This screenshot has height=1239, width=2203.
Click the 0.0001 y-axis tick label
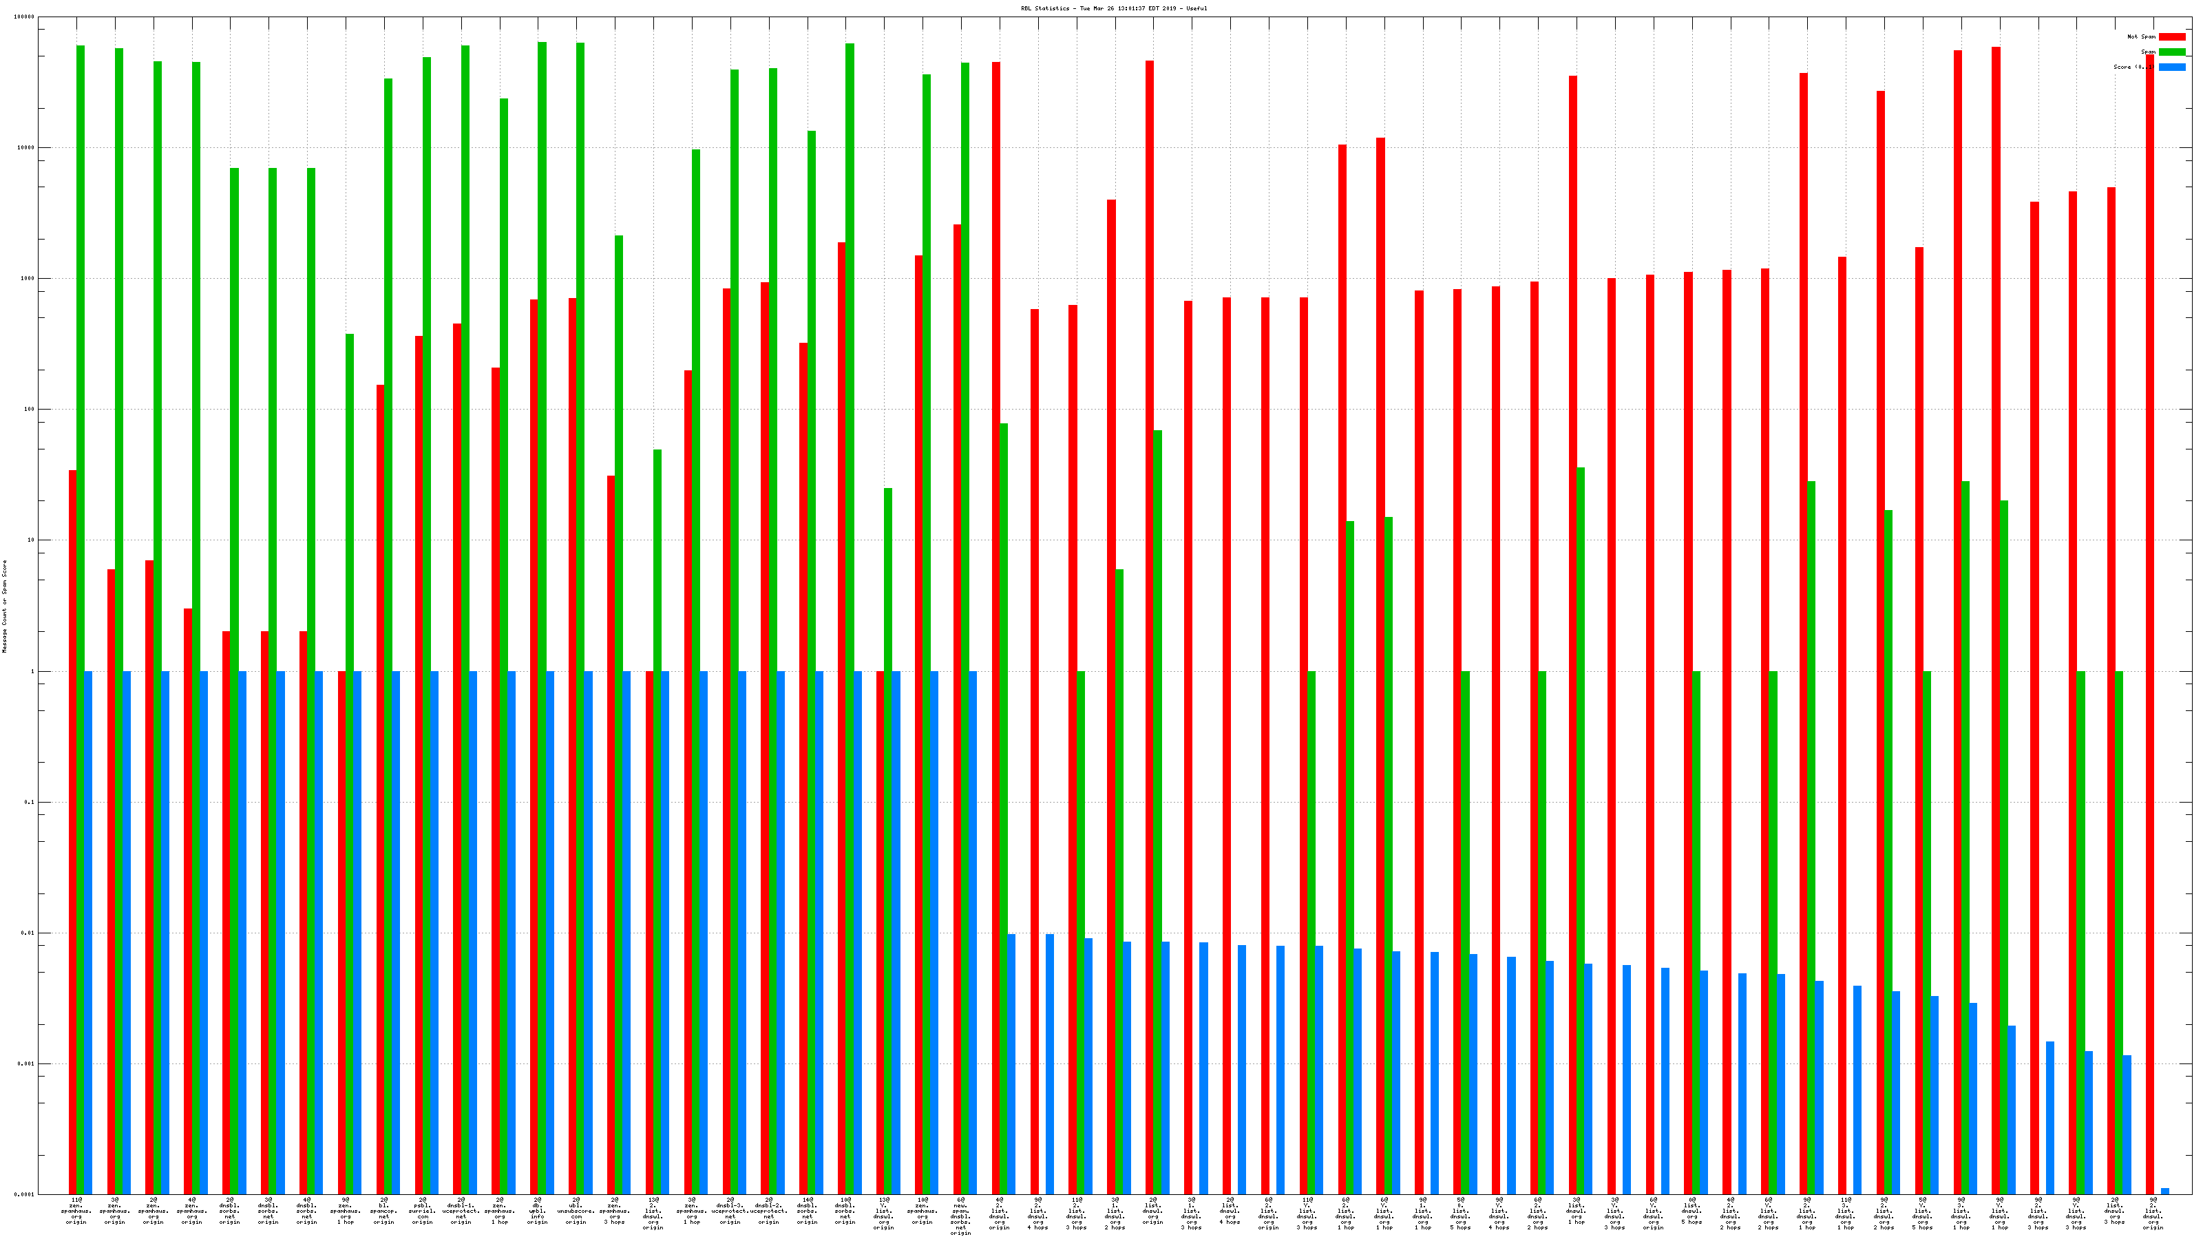click(x=25, y=1194)
